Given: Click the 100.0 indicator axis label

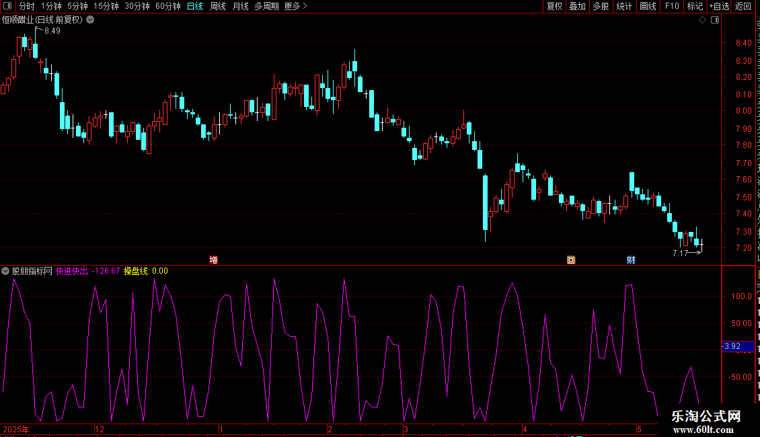Looking at the screenshot, I should click(742, 296).
